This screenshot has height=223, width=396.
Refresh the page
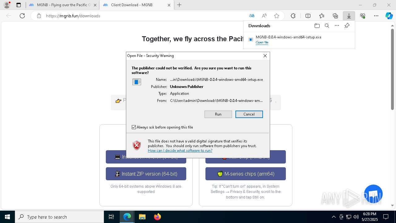click(x=22, y=16)
